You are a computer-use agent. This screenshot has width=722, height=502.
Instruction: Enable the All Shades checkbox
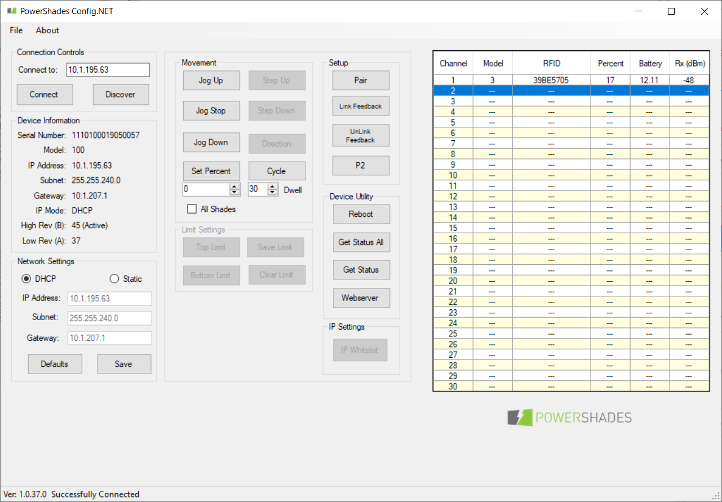click(x=192, y=209)
